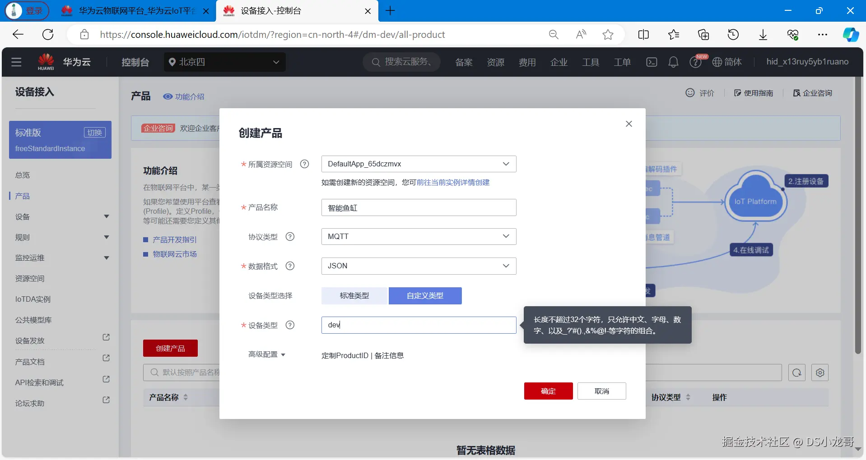Open 控制台 in header

point(135,62)
